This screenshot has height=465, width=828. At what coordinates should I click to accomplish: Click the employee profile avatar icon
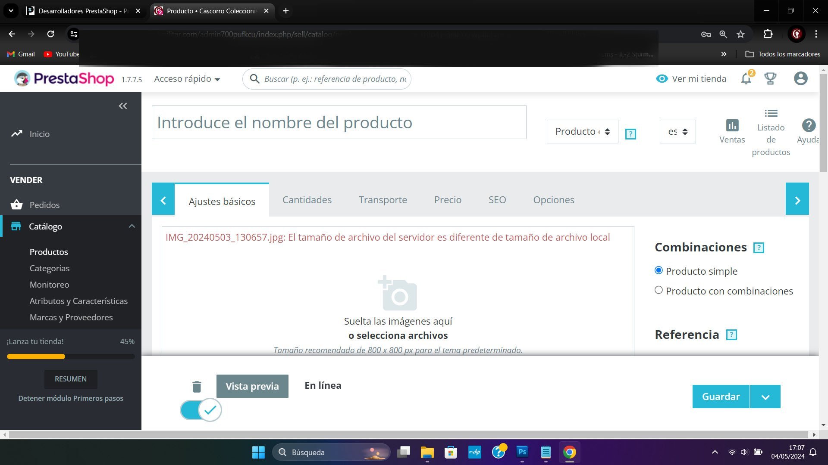[x=800, y=79]
